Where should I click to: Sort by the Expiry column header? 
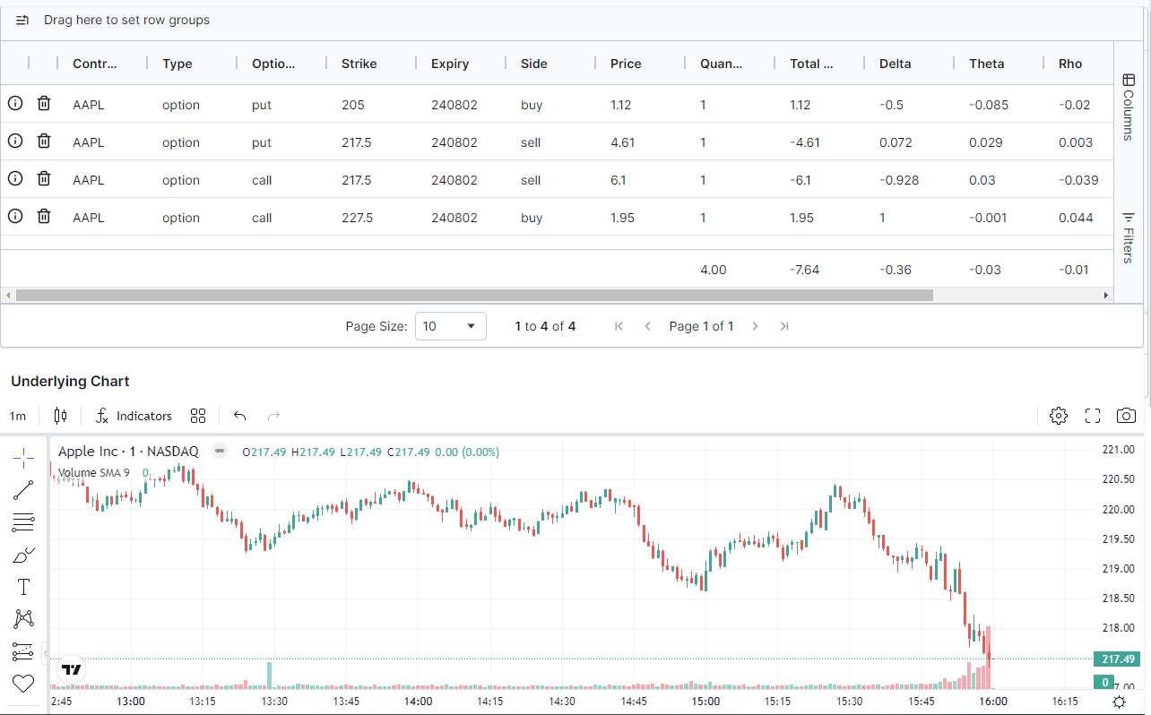coord(450,64)
